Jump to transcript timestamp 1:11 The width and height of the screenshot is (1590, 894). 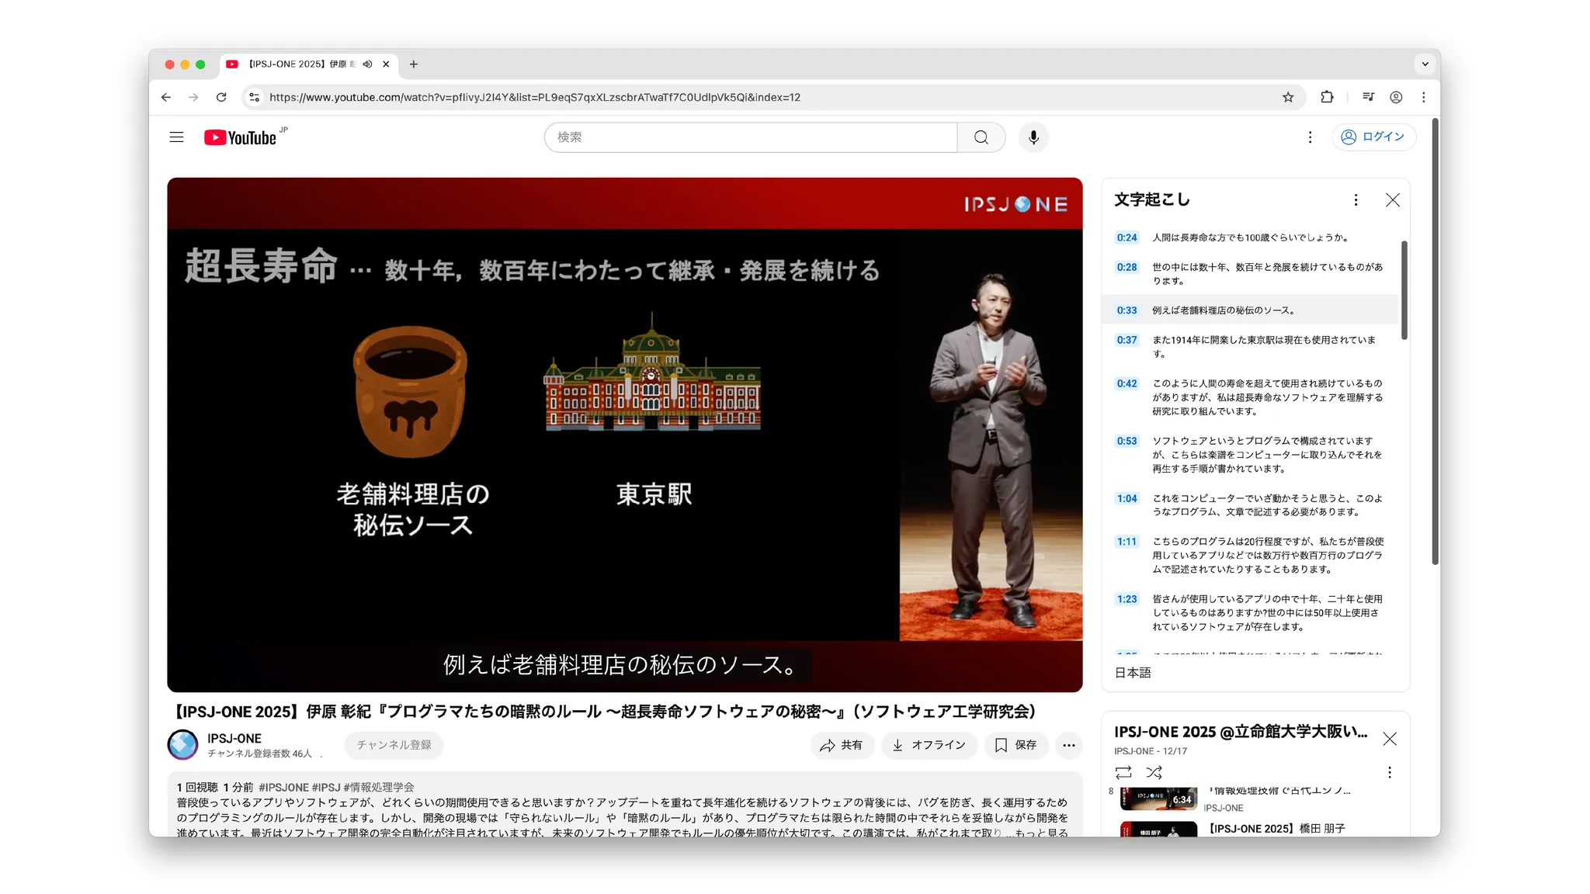click(1127, 542)
